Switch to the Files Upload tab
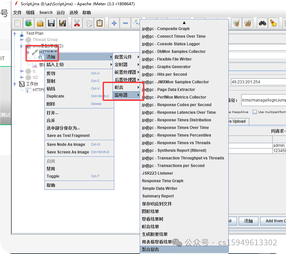Image resolution: width=286 pixels, height=254 pixels. (x=239, y=121)
